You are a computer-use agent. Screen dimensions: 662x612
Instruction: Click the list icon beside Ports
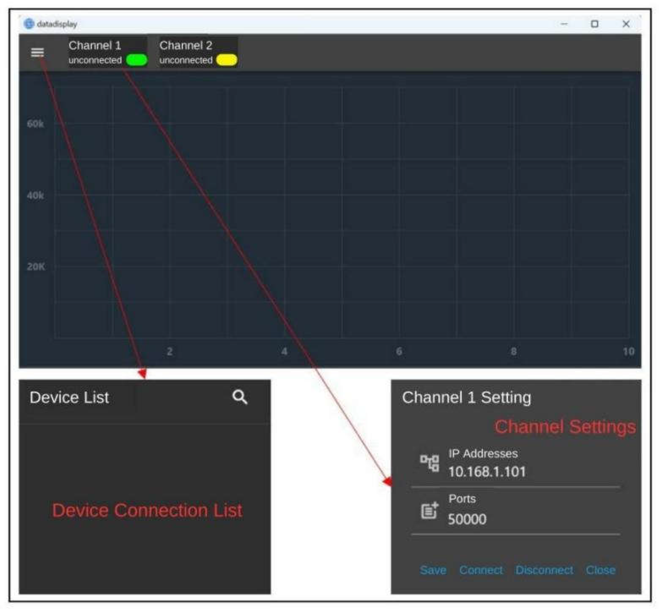click(429, 511)
